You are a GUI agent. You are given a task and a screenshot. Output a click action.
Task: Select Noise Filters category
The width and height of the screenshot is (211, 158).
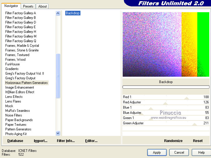tap(14, 115)
